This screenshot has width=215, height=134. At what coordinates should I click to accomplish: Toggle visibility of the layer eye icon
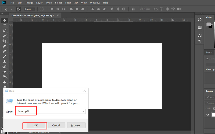point(208,115)
